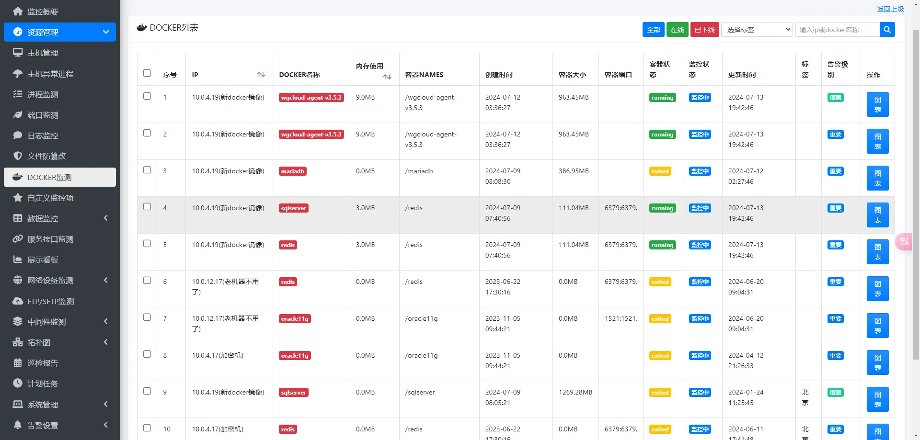
Task: Click the speech bubble icon beside 日志监控
Action: (18, 135)
